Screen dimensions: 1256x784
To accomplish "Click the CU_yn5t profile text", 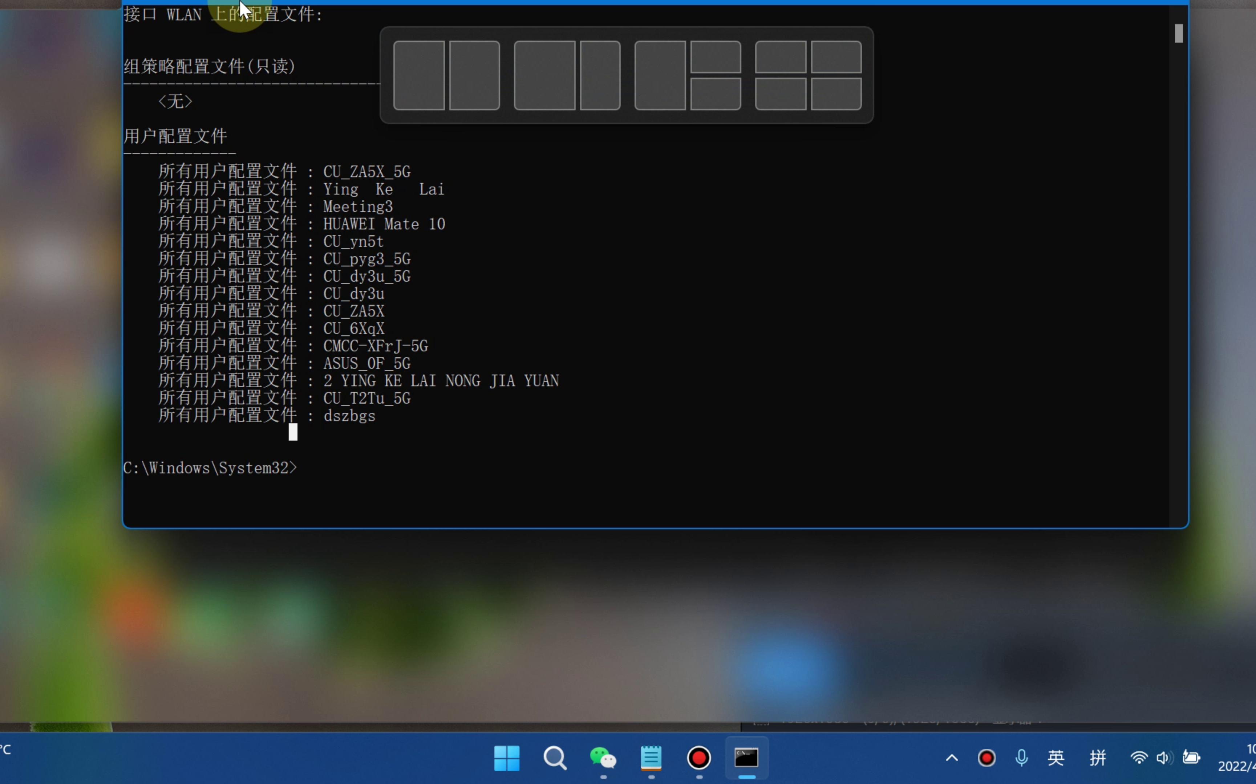I will 353,242.
